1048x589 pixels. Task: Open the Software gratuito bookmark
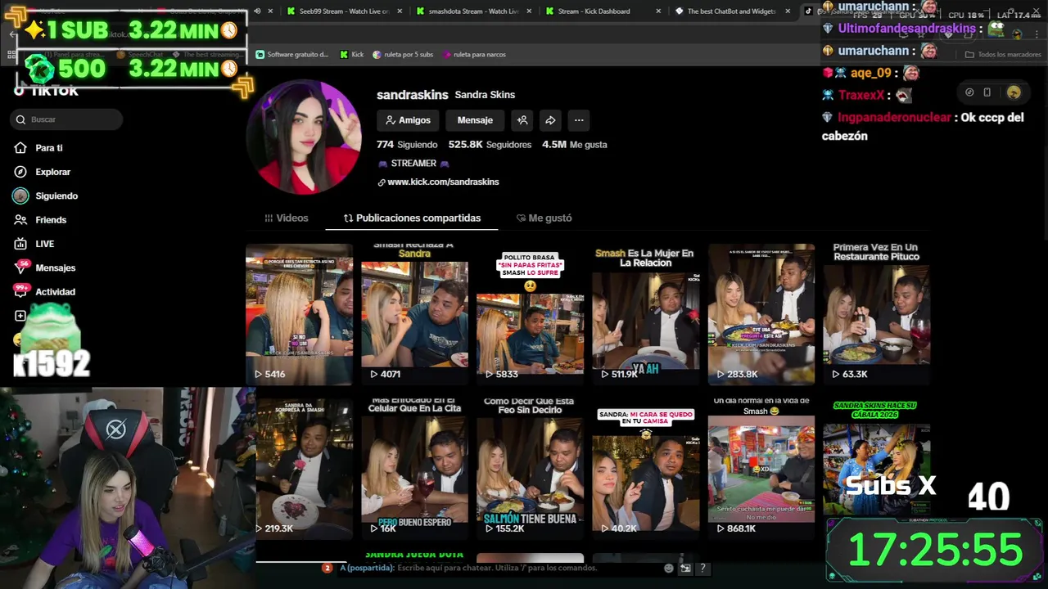[292, 55]
